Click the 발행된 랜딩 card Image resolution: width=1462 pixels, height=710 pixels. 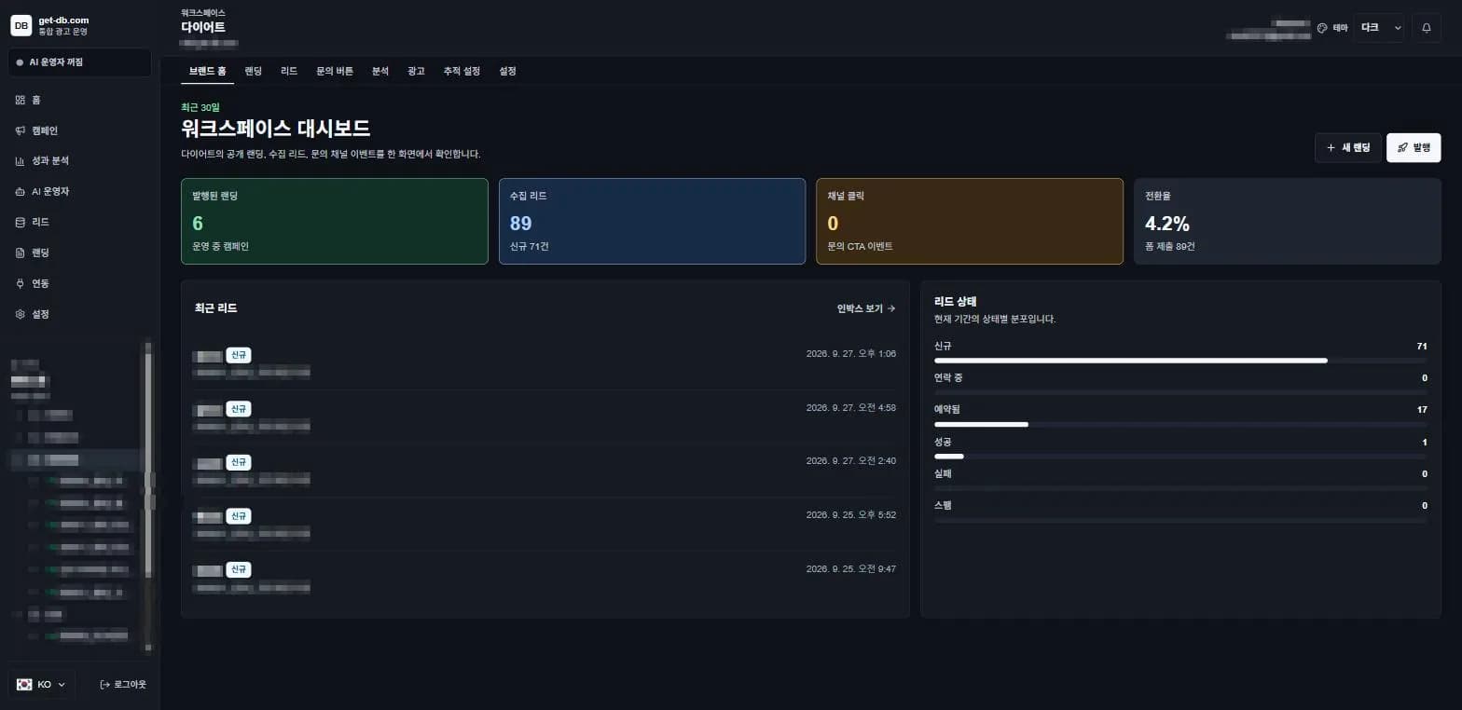[x=335, y=221]
